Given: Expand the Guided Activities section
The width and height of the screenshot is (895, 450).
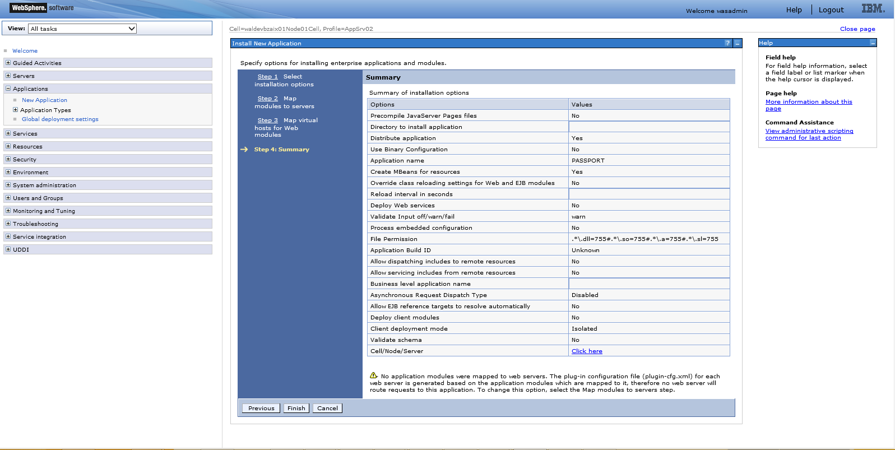Looking at the screenshot, I should [8, 63].
